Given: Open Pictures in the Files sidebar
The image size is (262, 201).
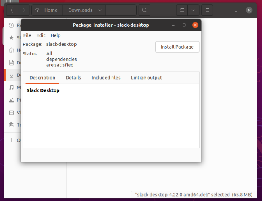Looking at the screenshot, I should 13,100.
